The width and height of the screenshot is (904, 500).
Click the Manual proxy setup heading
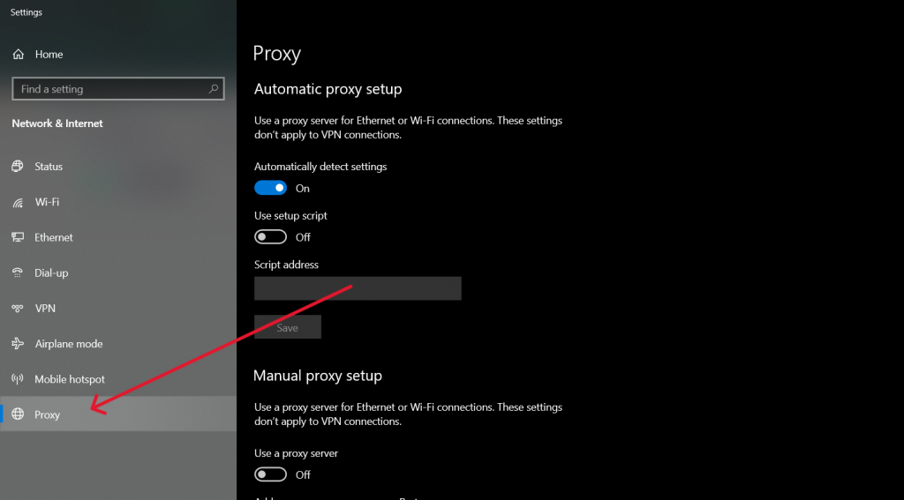pyautogui.click(x=318, y=376)
